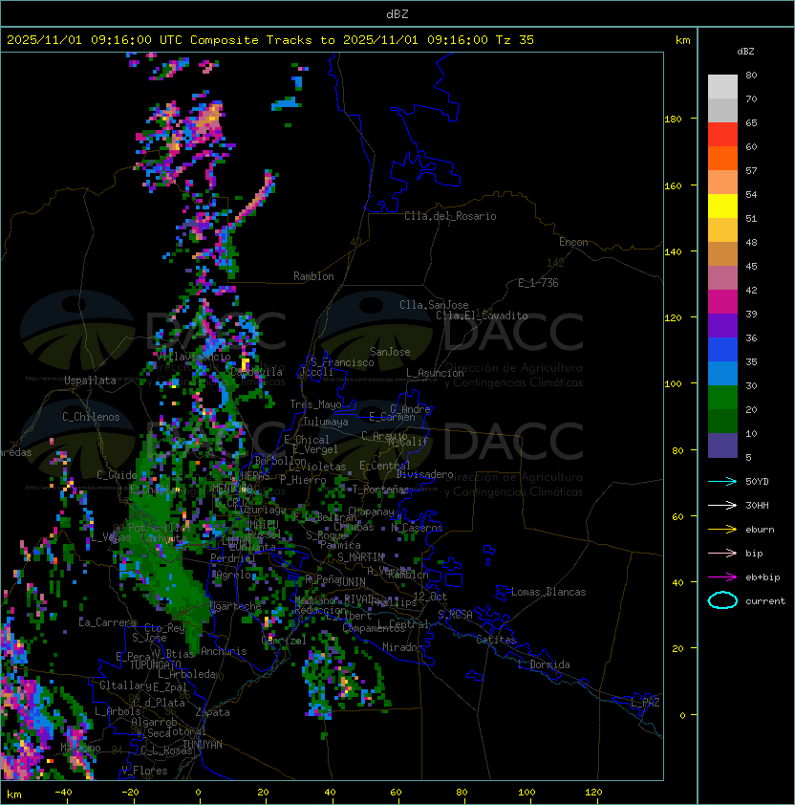Click the Chapanay map label
The height and width of the screenshot is (805, 795).
click(x=371, y=511)
